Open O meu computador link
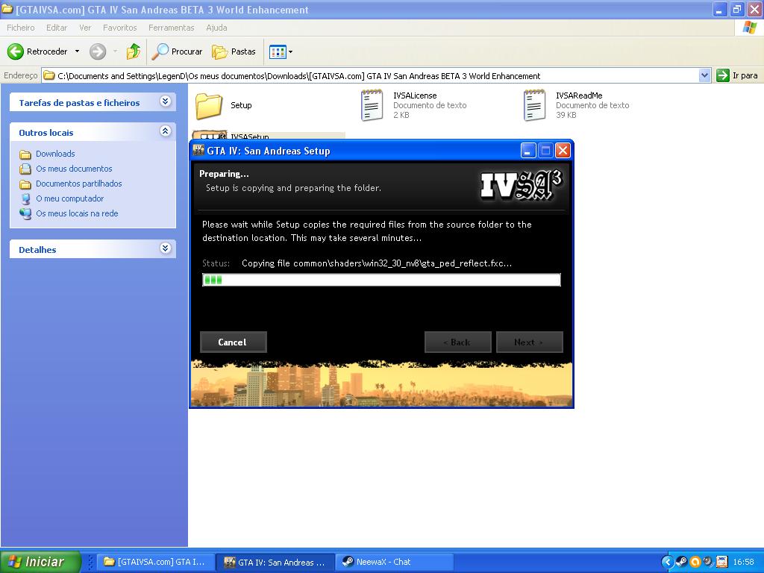 pos(69,198)
